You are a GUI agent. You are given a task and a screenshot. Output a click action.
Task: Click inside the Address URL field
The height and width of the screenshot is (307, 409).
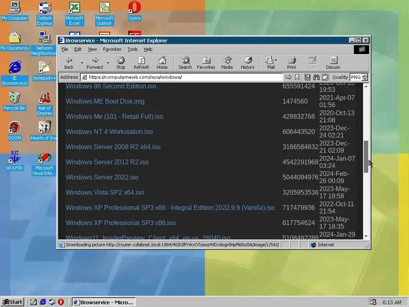click(182, 77)
